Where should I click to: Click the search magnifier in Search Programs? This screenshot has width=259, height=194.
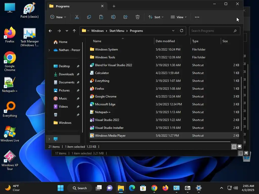click(235, 31)
